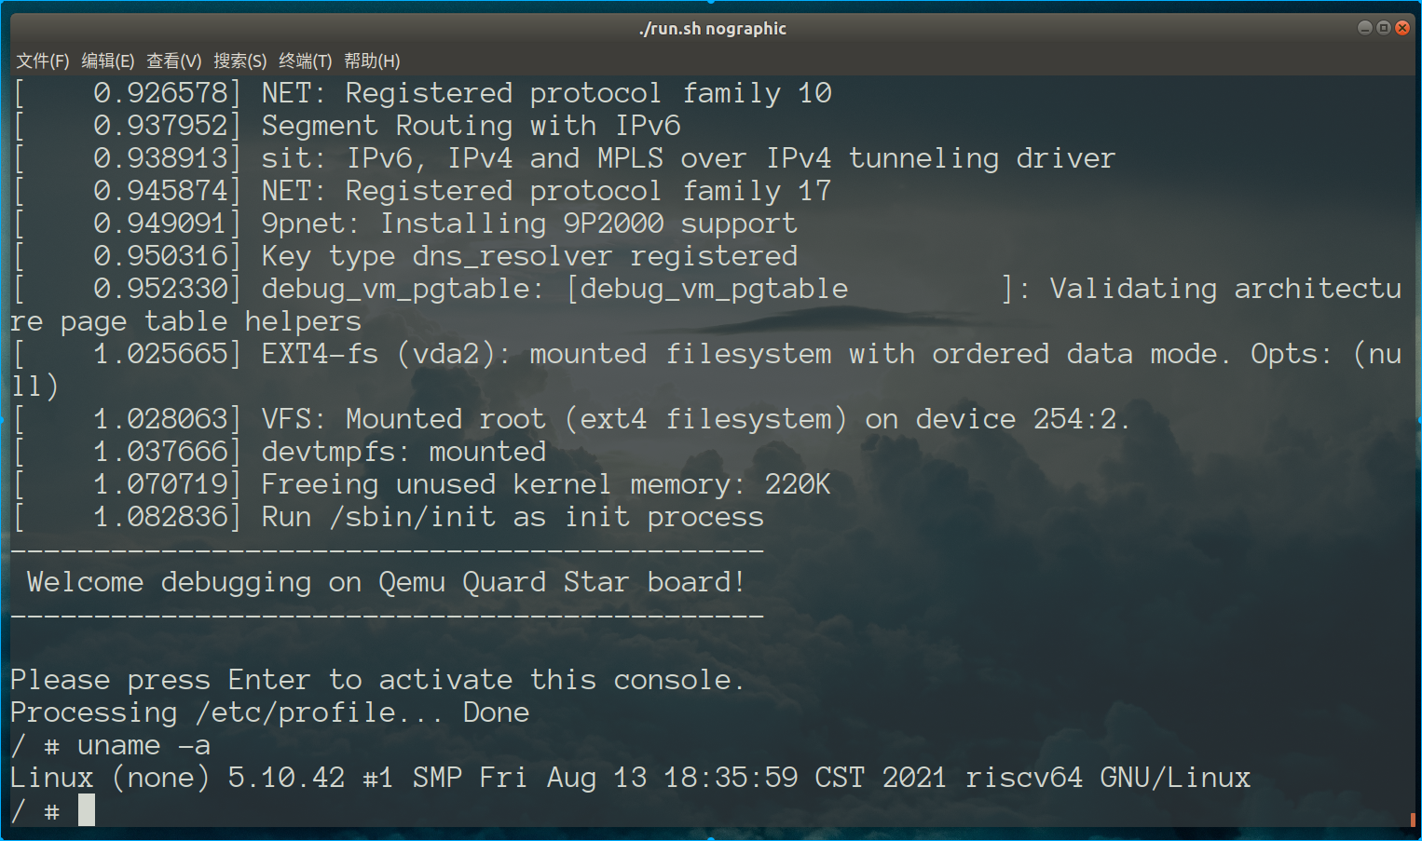The image size is (1422, 841).
Task: Click the Processing /etc/profile Done line
Action: click(x=270, y=713)
